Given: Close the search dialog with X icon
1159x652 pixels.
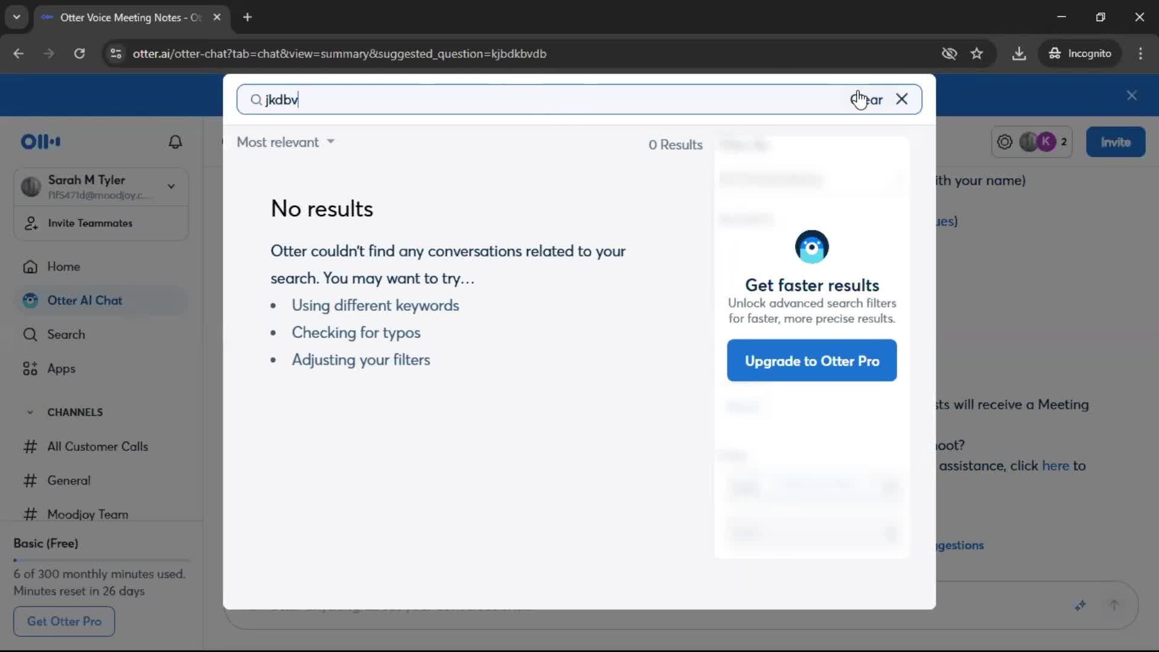Looking at the screenshot, I should tap(902, 99).
